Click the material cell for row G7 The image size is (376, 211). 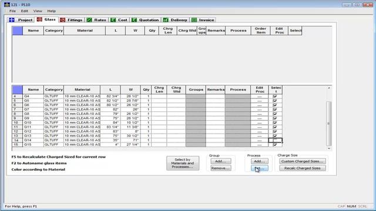pyautogui.click(x=82, y=110)
